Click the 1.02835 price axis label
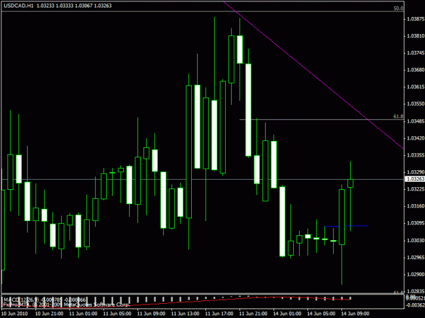 click(x=415, y=292)
